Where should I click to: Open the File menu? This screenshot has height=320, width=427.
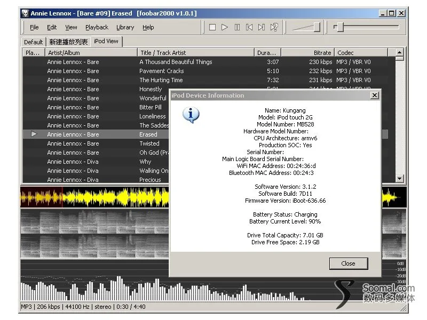point(34,27)
